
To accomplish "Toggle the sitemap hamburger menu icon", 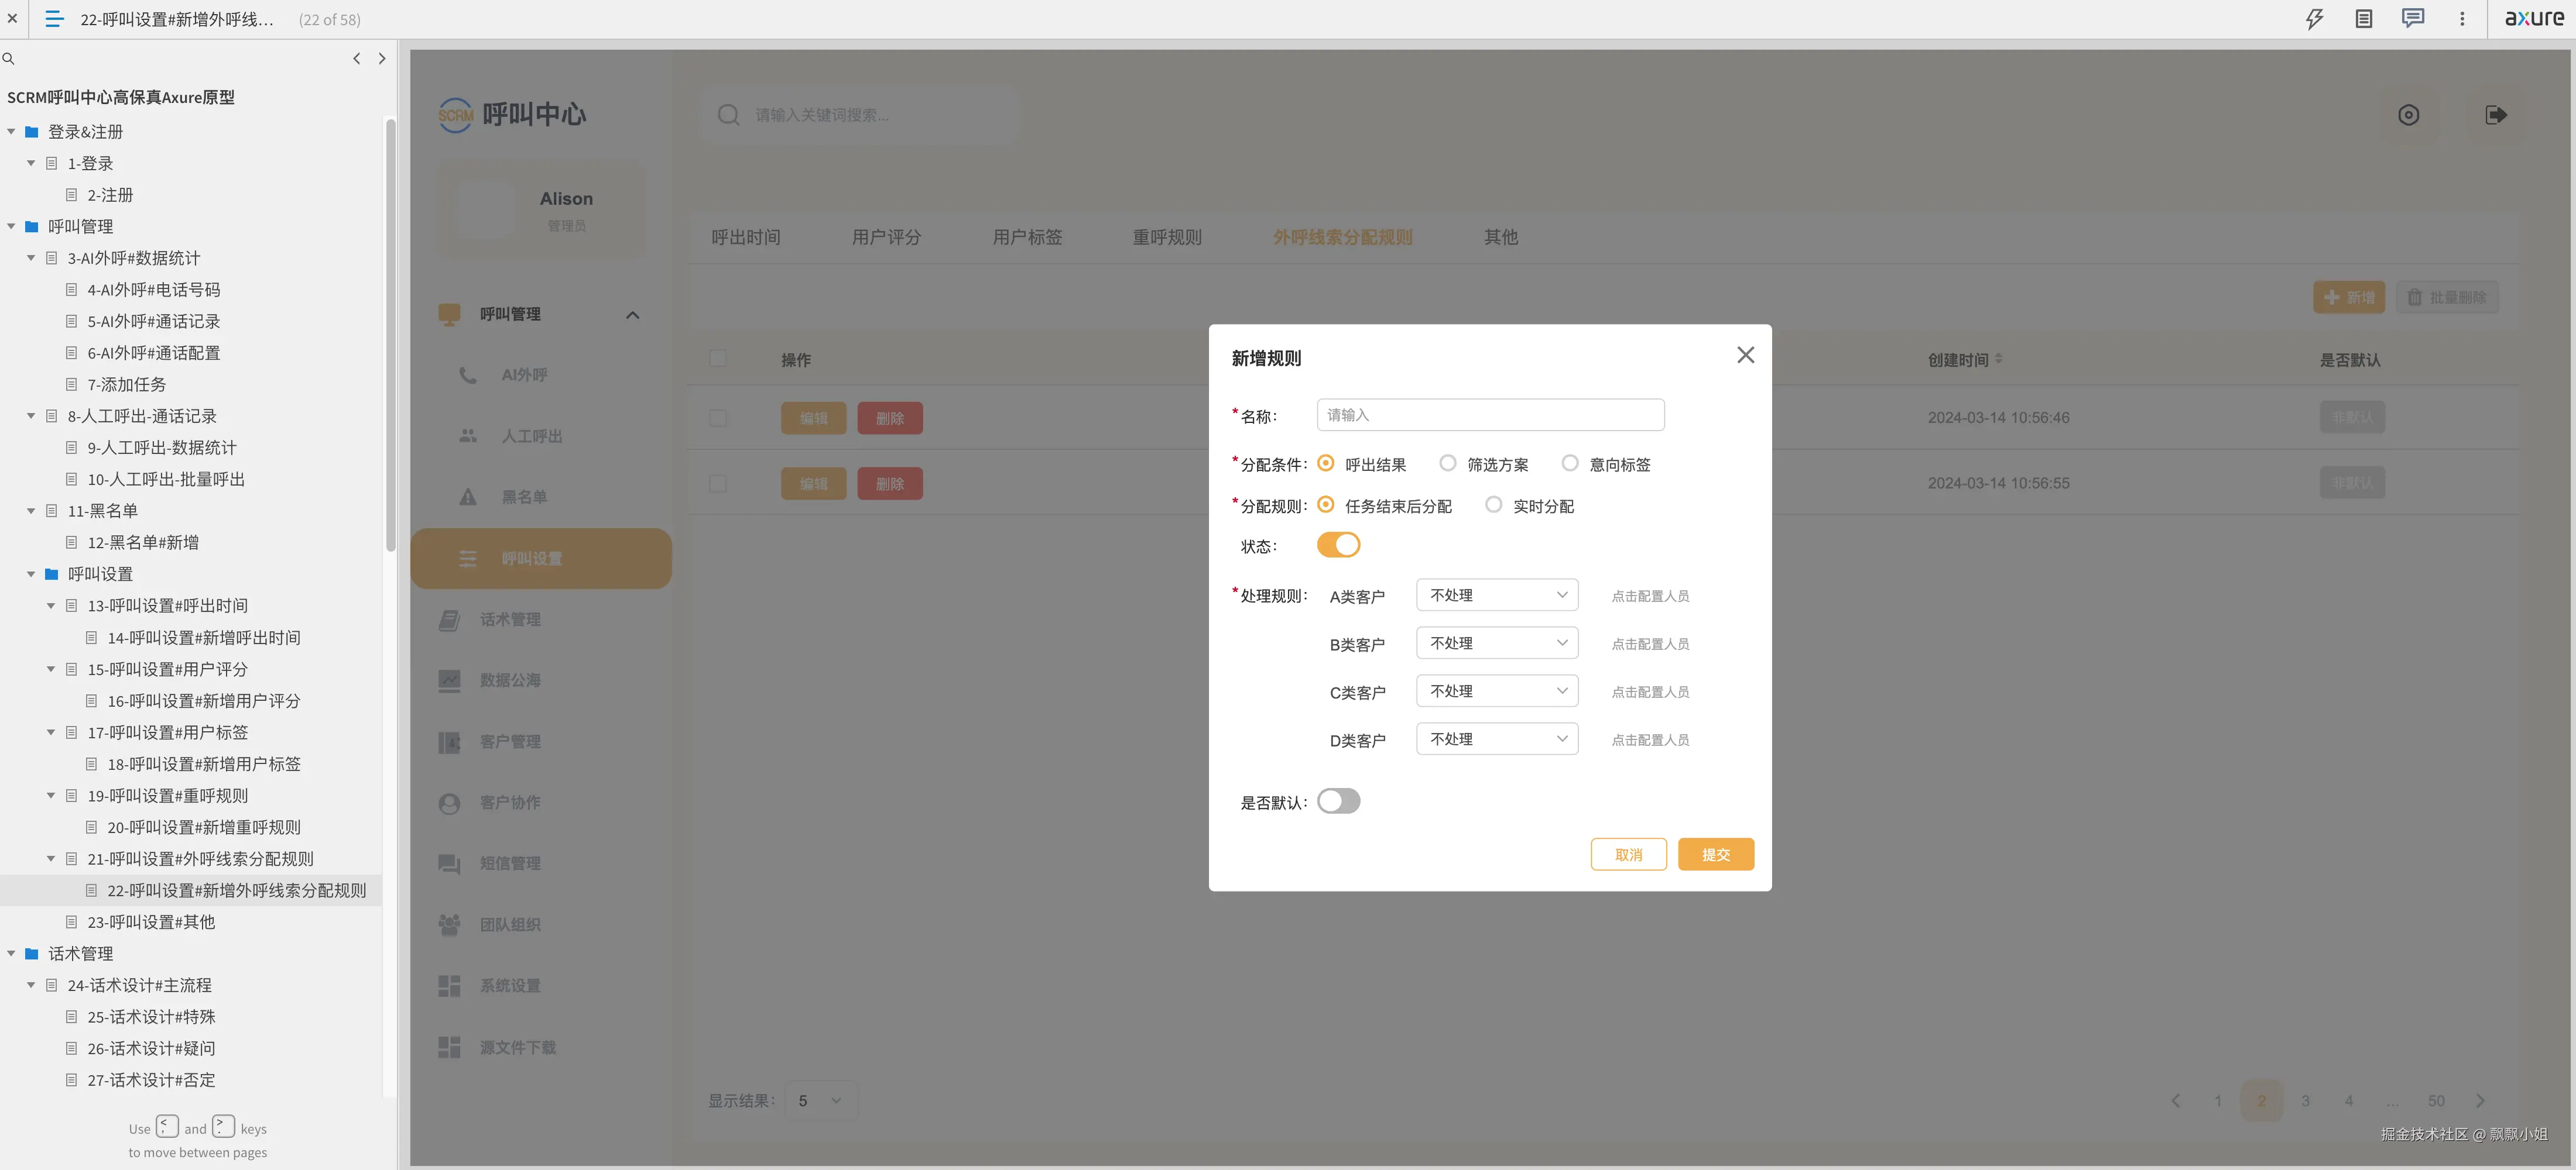I will click(x=54, y=19).
